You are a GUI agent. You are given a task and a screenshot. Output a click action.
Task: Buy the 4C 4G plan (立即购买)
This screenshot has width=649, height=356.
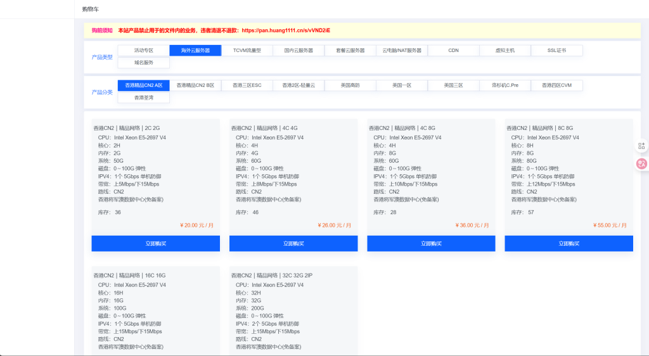point(293,243)
